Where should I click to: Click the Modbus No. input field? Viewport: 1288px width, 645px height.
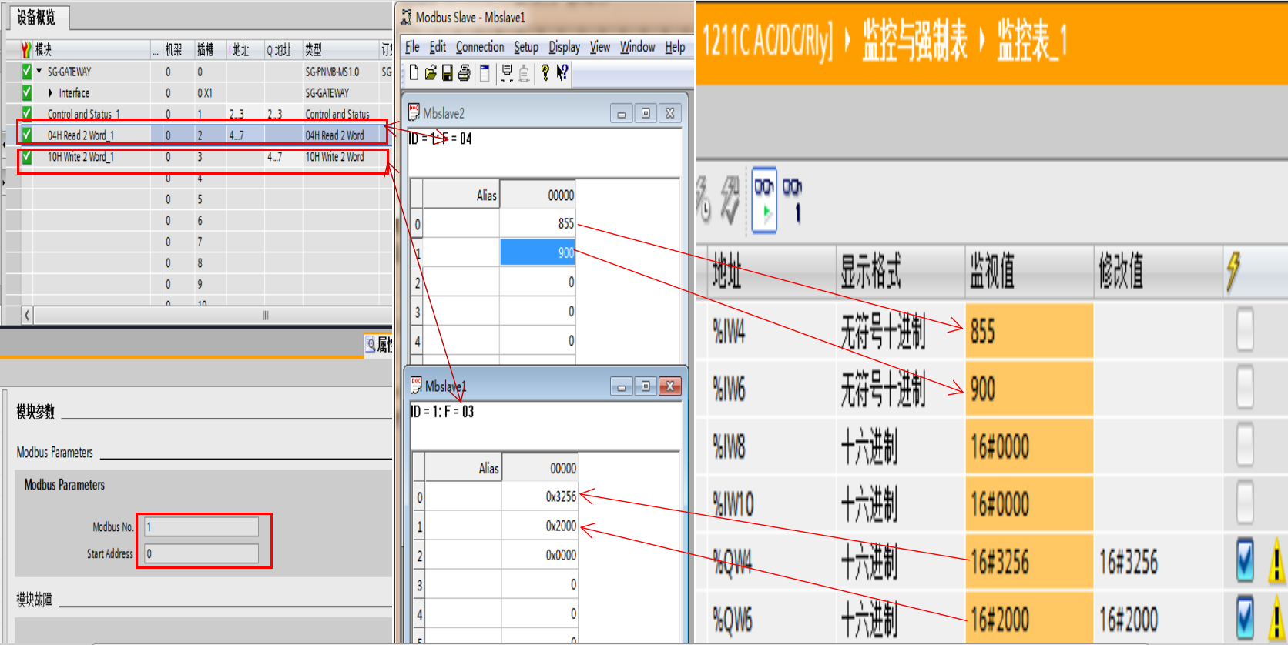click(x=202, y=526)
